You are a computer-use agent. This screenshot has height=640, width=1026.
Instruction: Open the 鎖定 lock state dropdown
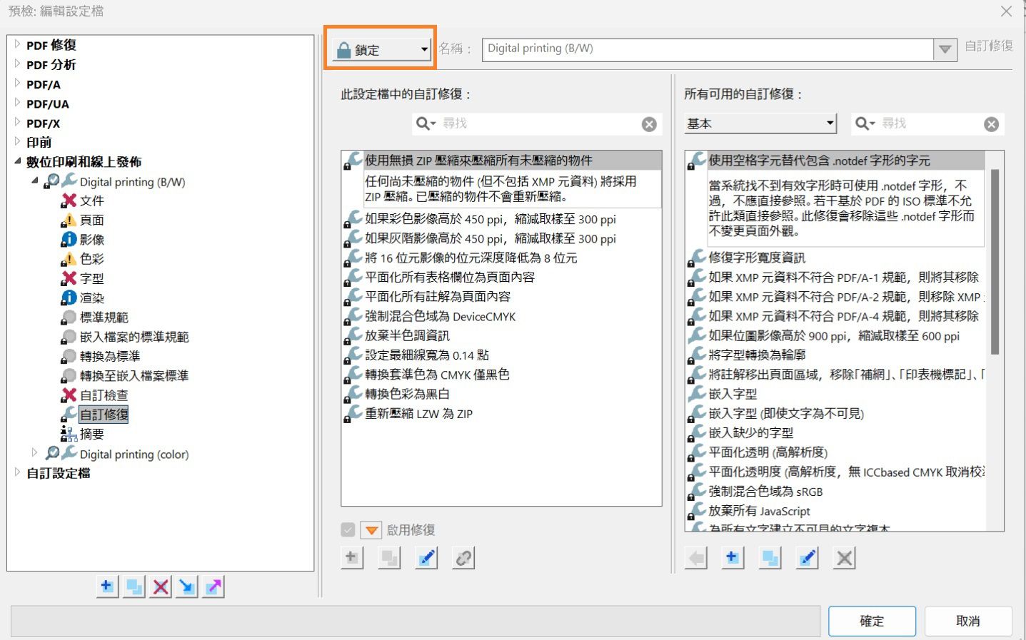tap(383, 49)
